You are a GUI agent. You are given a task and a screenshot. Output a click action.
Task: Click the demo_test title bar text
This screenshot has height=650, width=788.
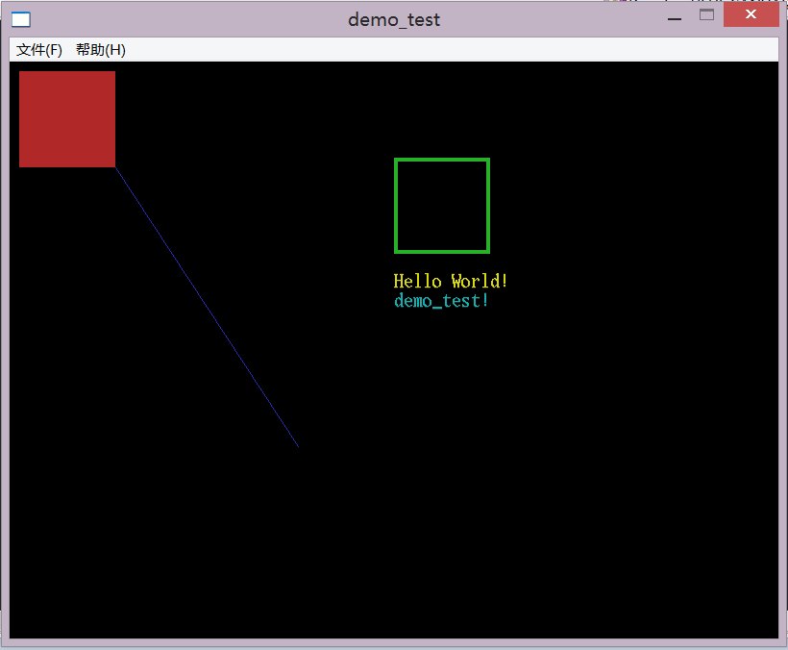tap(394, 19)
